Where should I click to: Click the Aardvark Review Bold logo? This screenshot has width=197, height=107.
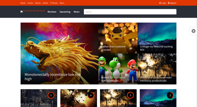(33, 11)
